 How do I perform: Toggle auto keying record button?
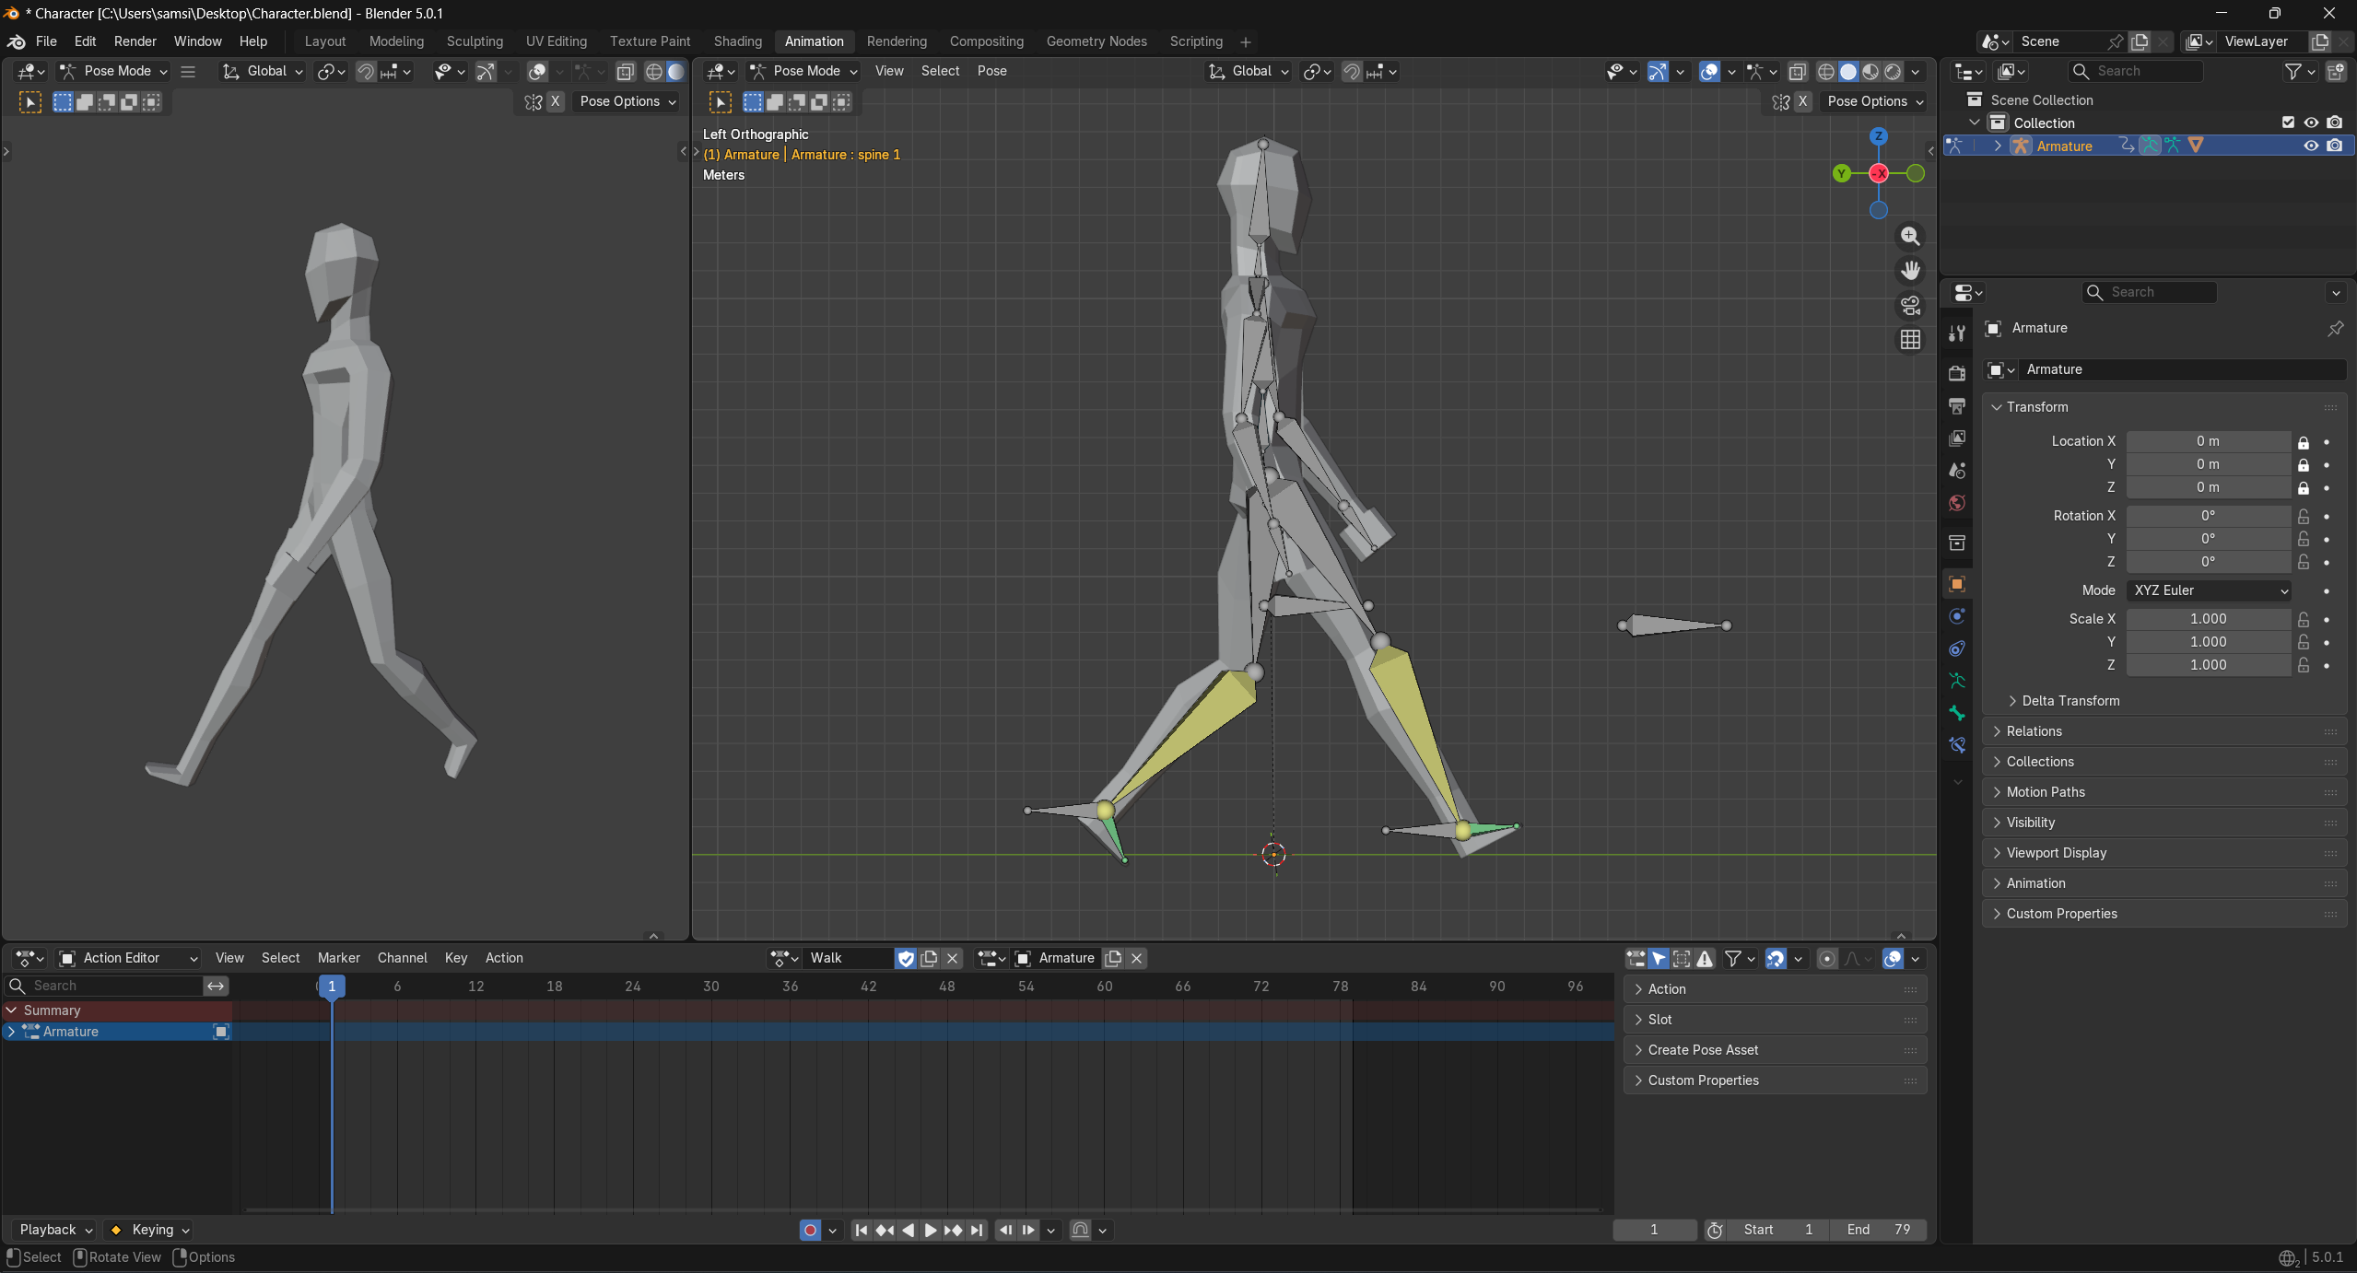tap(810, 1230)
